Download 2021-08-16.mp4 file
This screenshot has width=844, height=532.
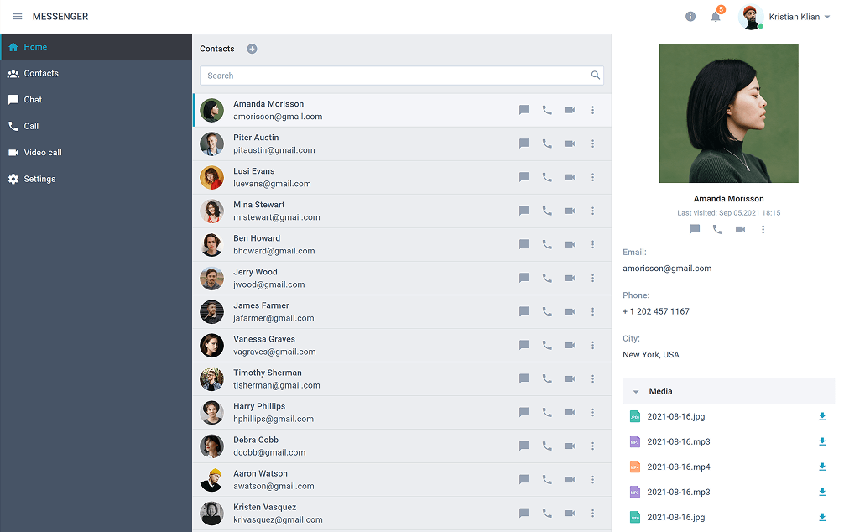coord(822,467)
